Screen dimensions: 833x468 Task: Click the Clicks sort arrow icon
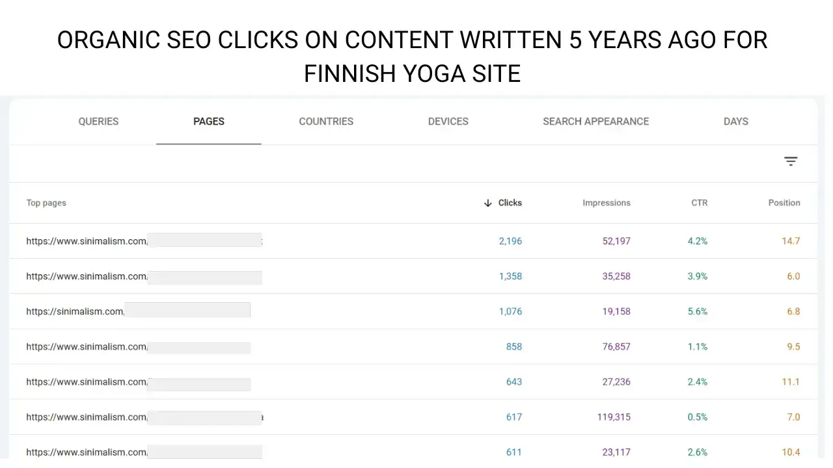coord(488,203)
